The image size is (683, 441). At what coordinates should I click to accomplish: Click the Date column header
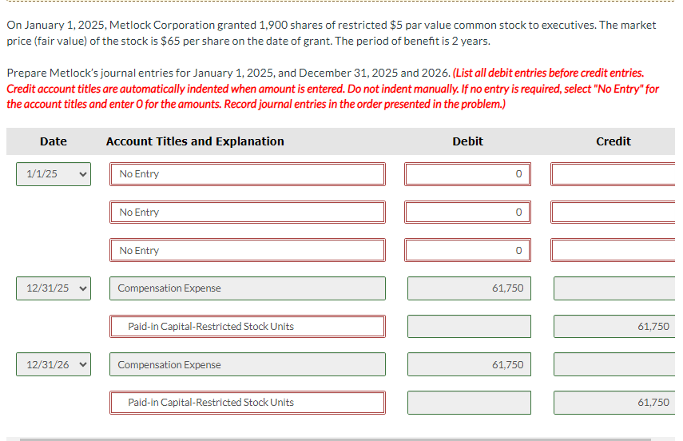(x=54, y=141)
